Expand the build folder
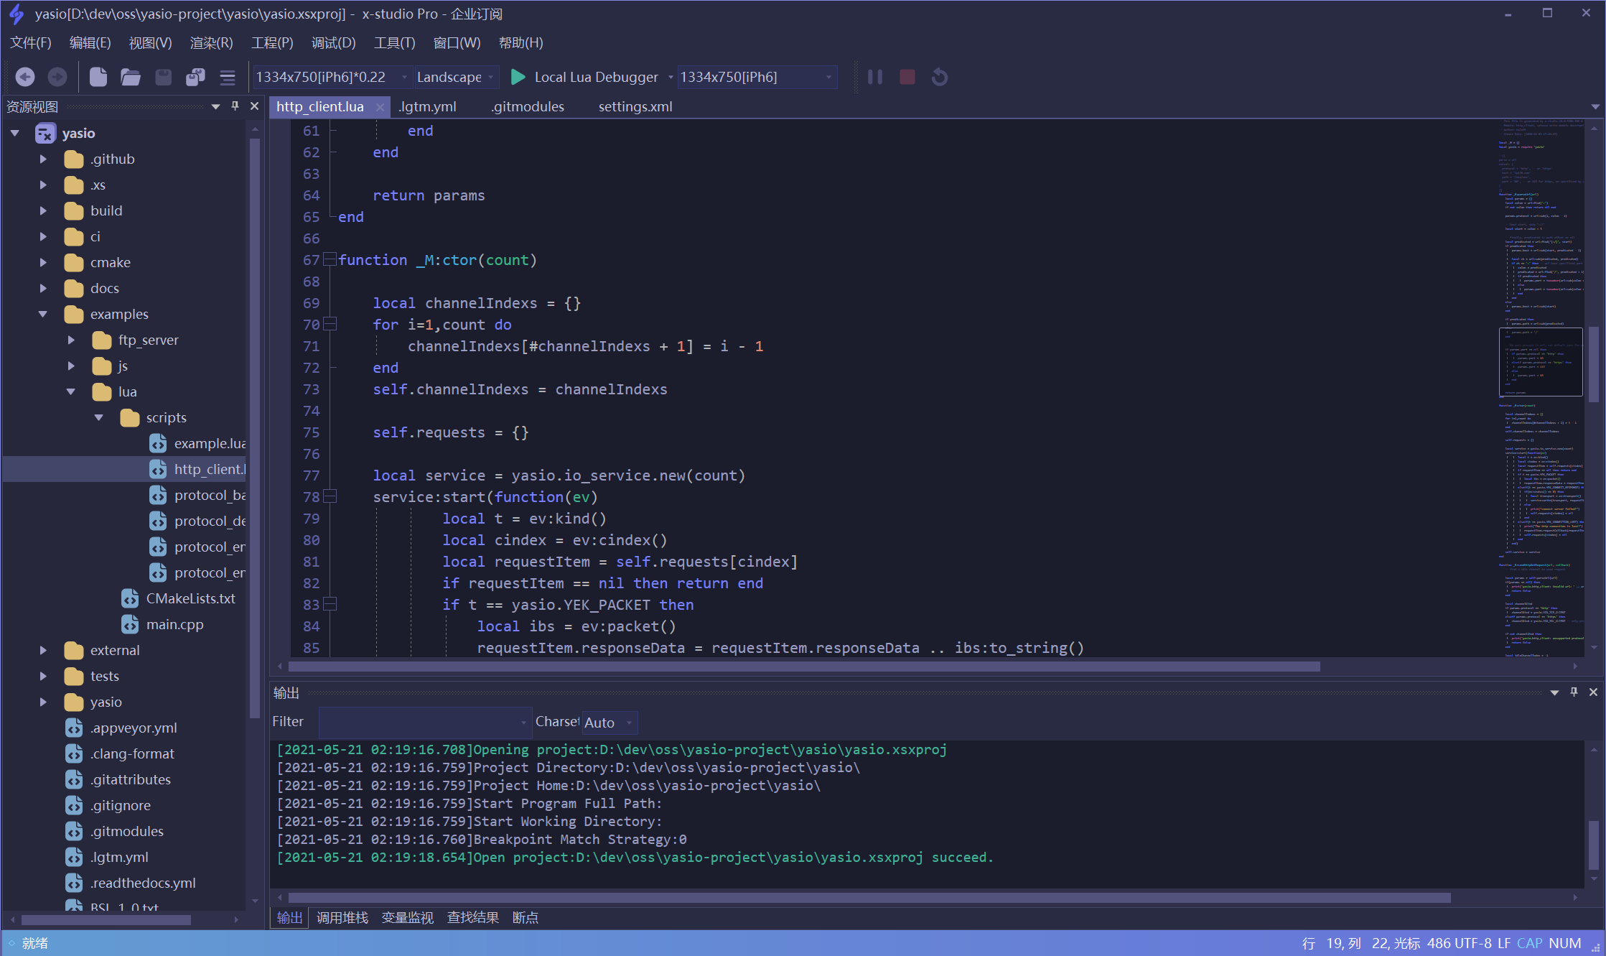This screenshot has width=1606, height=956. 43,210
